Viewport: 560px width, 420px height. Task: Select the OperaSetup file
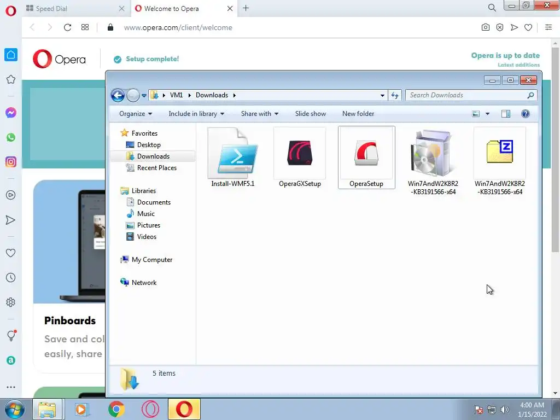pos(366,157)
